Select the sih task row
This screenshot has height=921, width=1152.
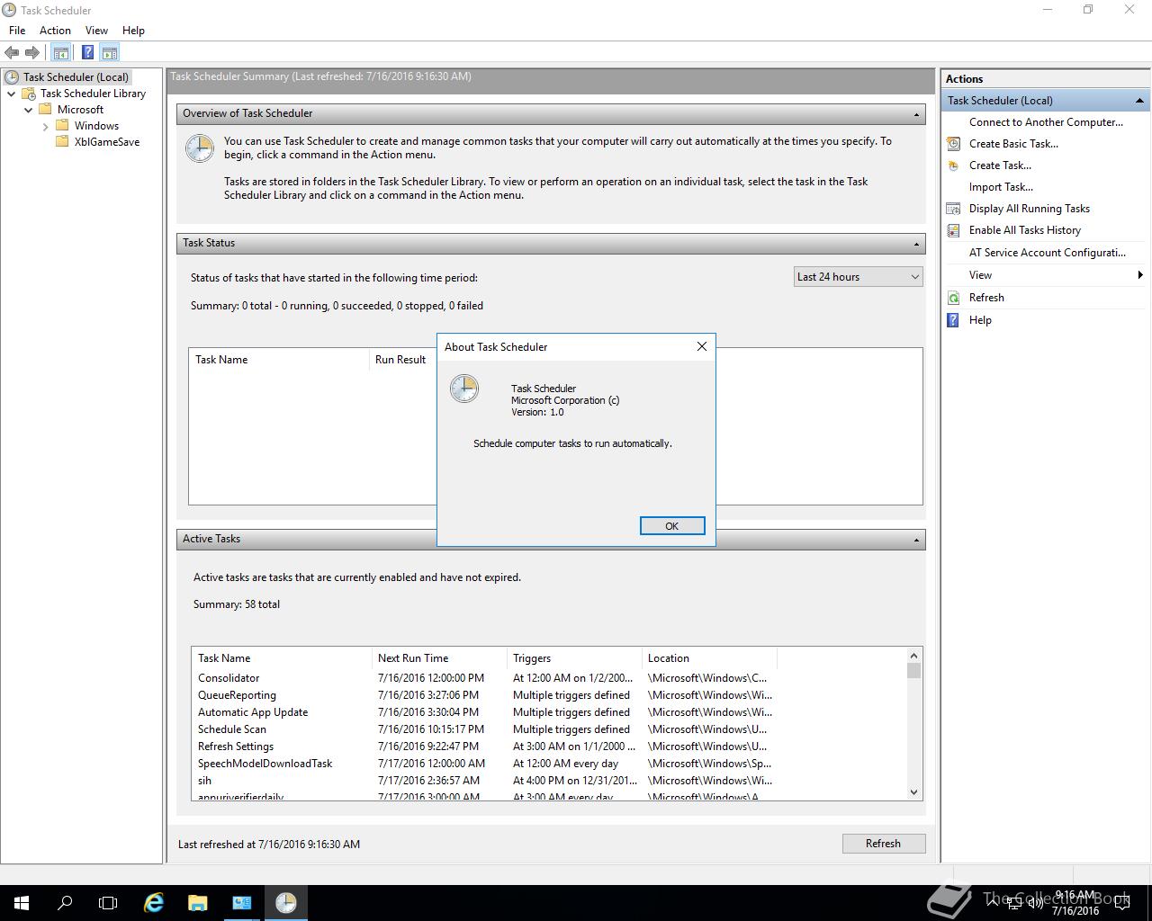(x=483, y=781)
